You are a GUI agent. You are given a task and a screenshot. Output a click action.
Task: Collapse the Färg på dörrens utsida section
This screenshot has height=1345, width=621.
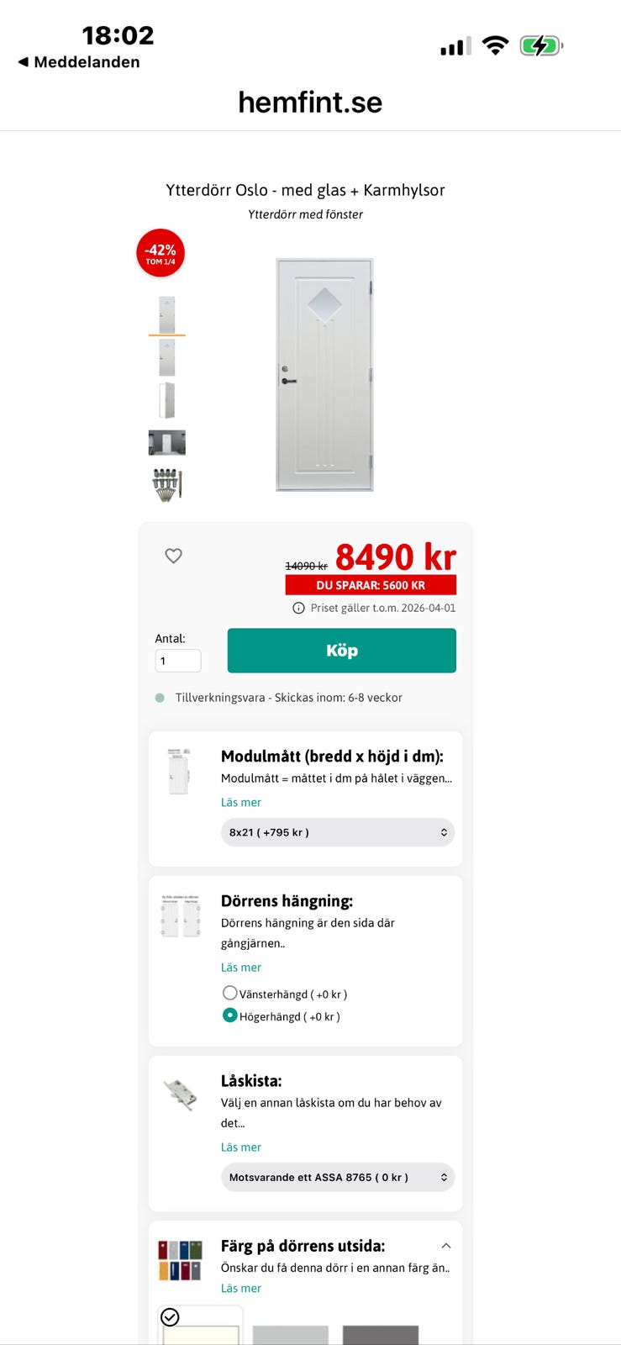(x=445, y=1246)
